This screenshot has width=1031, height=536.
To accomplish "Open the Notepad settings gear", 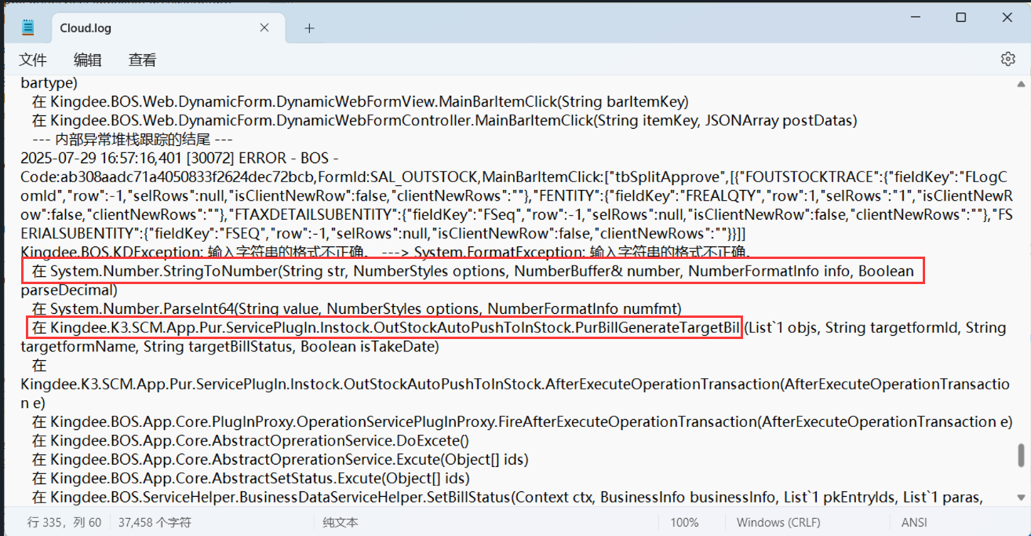I will tap(1008, 60).
